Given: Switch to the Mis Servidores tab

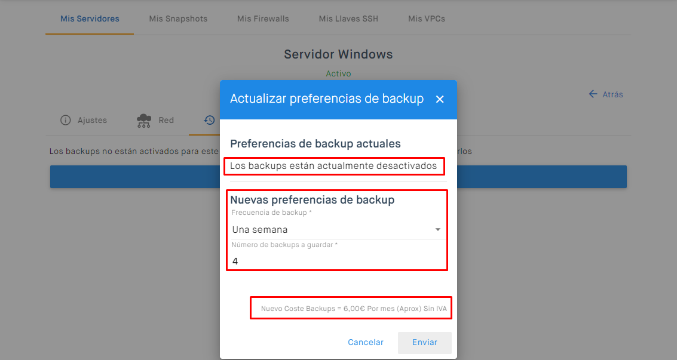Looking at the screenshot, I should tap(90, 19).
